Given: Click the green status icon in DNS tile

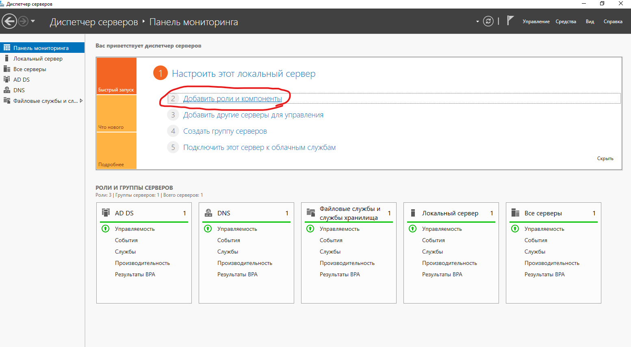Looking at the screenshot, I should tap(208, 228).
